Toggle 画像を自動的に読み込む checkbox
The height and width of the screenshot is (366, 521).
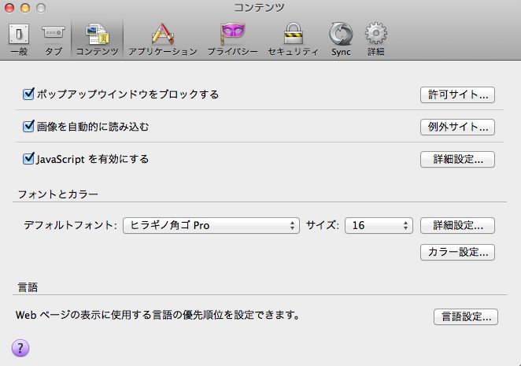[29, 127]
